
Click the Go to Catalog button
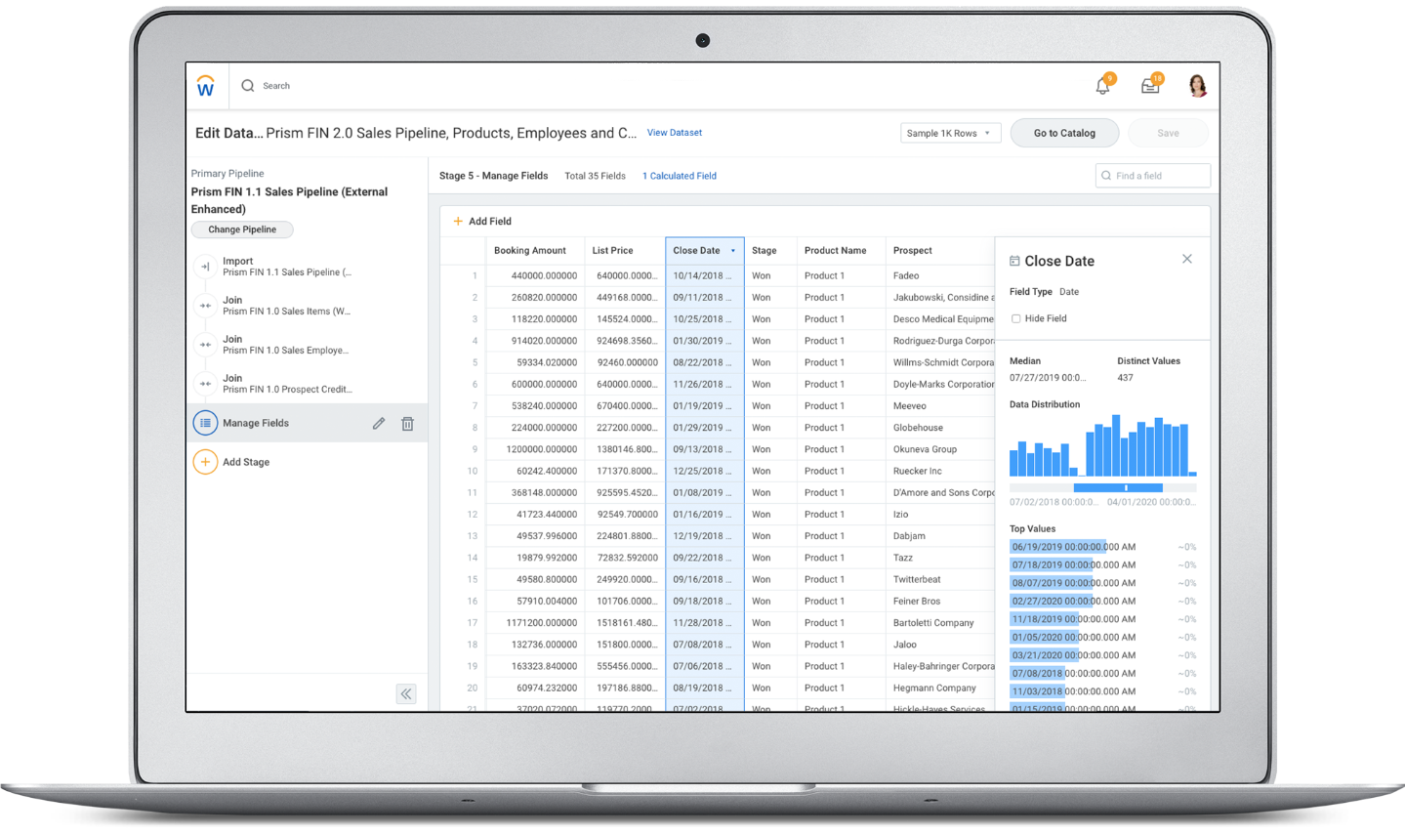(x=1064, y=132)
